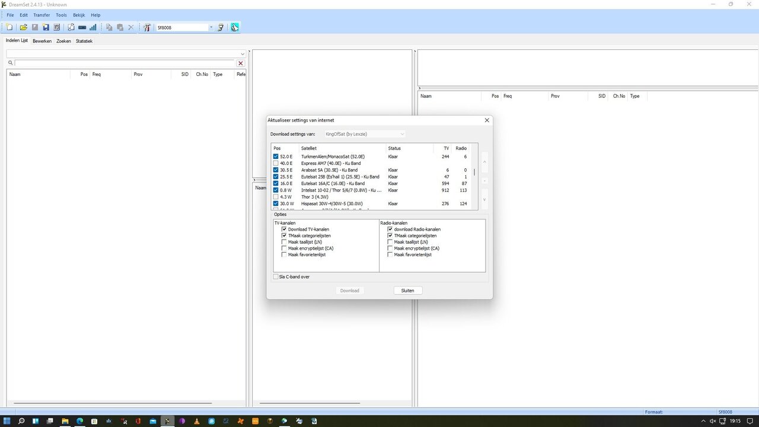759x427 pixels.
Task: Check the Express AM7 (40.0E) satellite
Action: (276, 163)
